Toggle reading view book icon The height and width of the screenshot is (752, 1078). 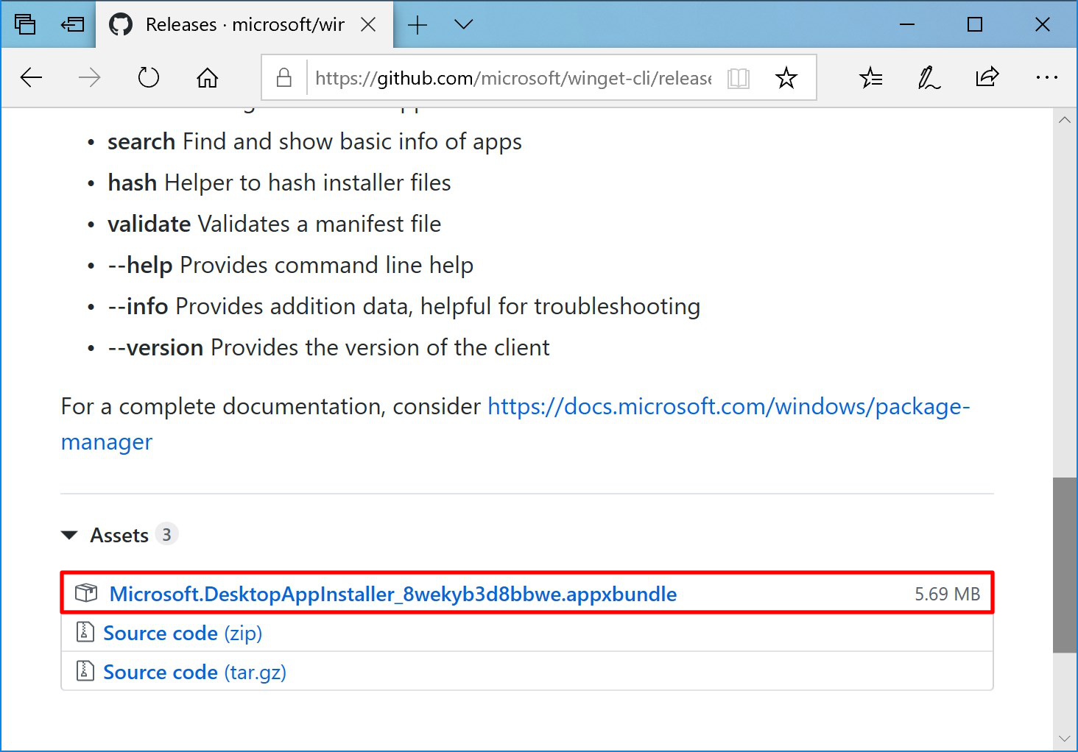pyautogui.click(x=738, y=78)
